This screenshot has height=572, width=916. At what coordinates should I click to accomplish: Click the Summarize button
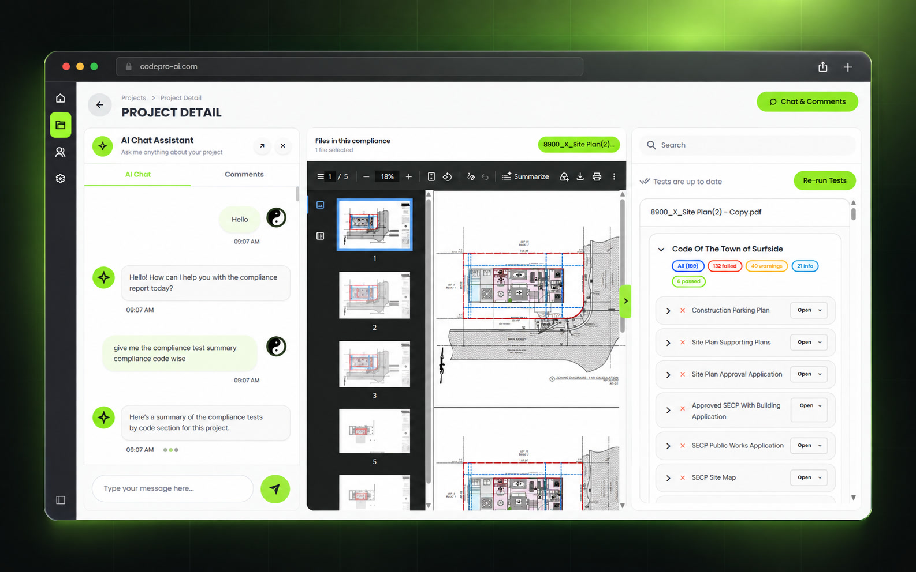(526, 177)
